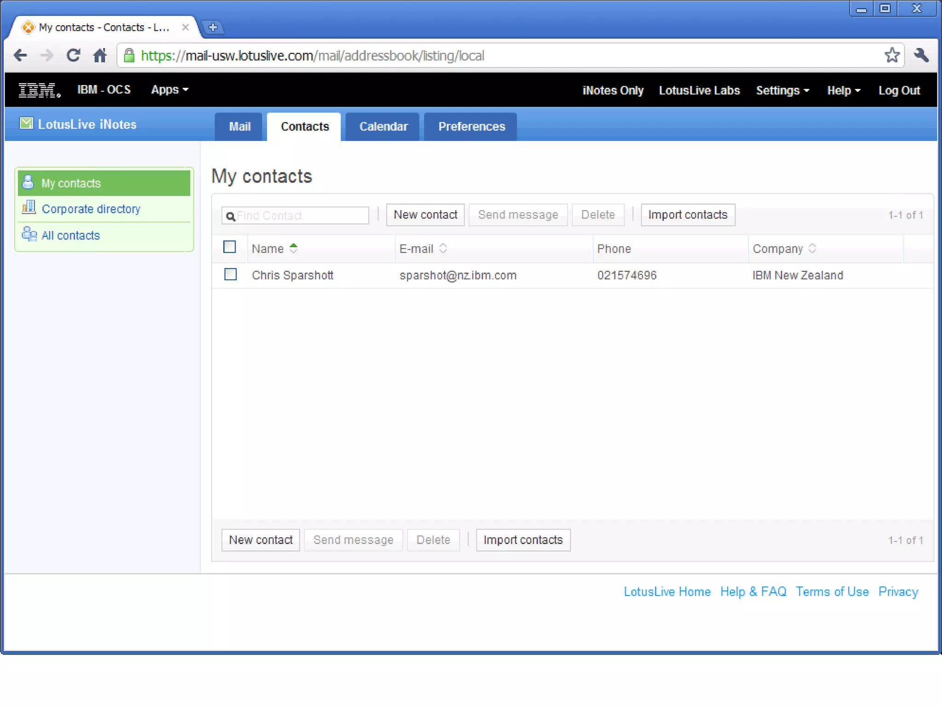Screen dimensions: 942x707
Task: Click the browser reload icon
Action: [x=73, y=56]
